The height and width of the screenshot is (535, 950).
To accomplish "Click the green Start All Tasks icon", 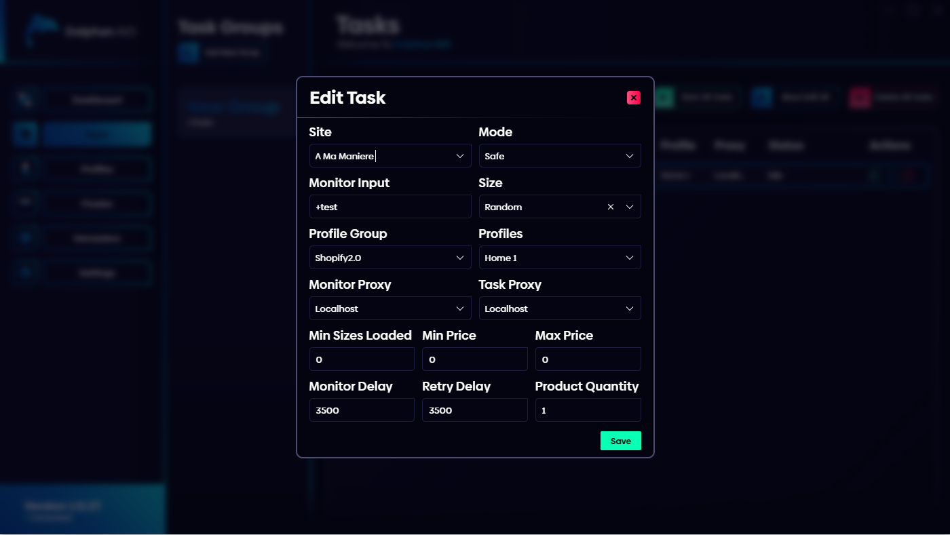I will pos(664,98).
